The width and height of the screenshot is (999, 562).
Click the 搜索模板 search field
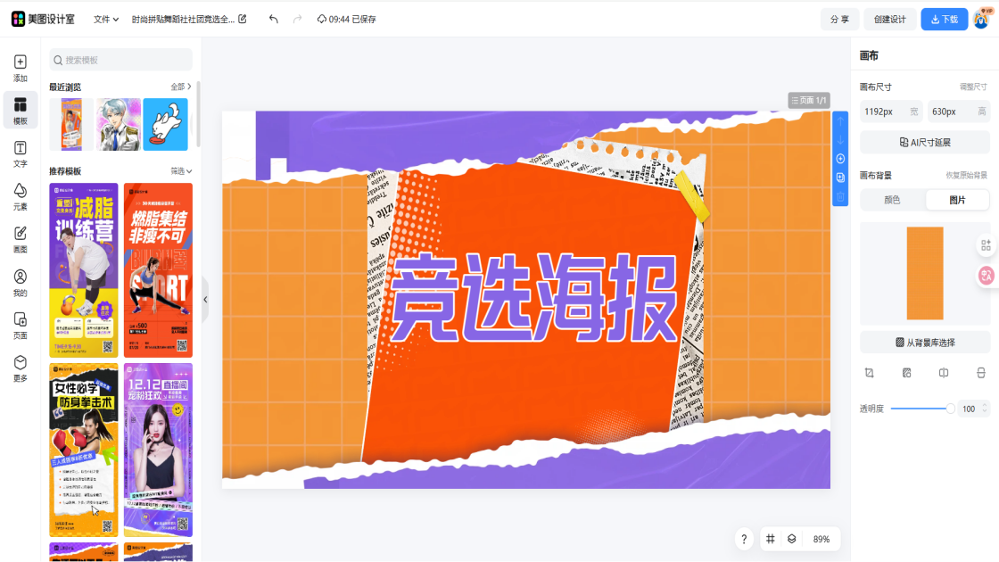pyautogui.click(x=120, y=60)
